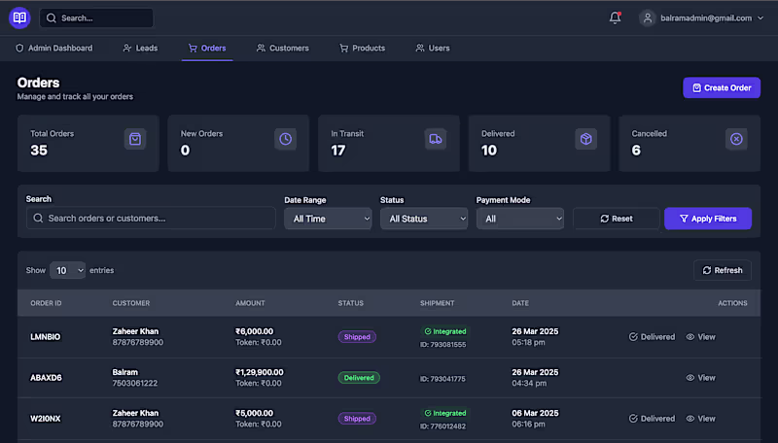Click the New Orders clock icon
Image resolution: width=778 pixels, height=443 pixels.
(x=286, y=139)
